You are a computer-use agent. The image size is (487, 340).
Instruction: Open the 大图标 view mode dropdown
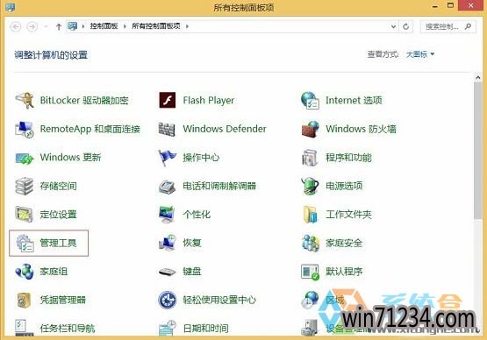420,54
